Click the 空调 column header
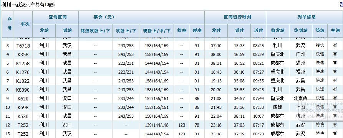 click(335, 31)
